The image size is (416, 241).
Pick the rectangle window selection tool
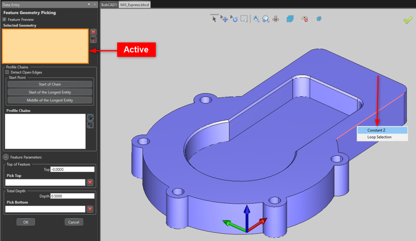click(244, 19)
